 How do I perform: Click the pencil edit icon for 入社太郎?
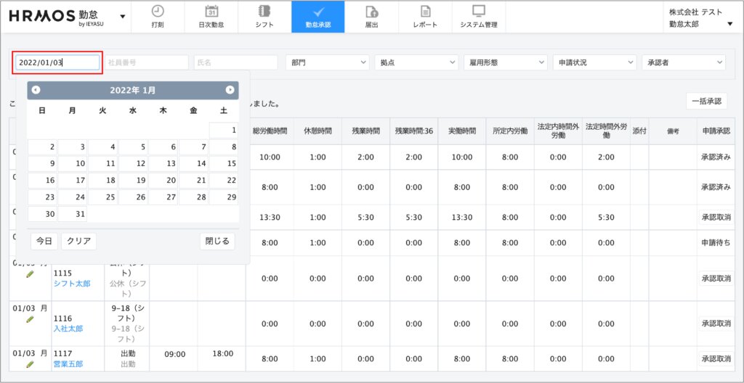point(30,318)
